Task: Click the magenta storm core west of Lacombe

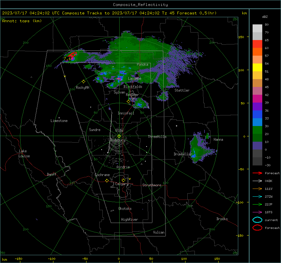Action: tap(118, 78)
